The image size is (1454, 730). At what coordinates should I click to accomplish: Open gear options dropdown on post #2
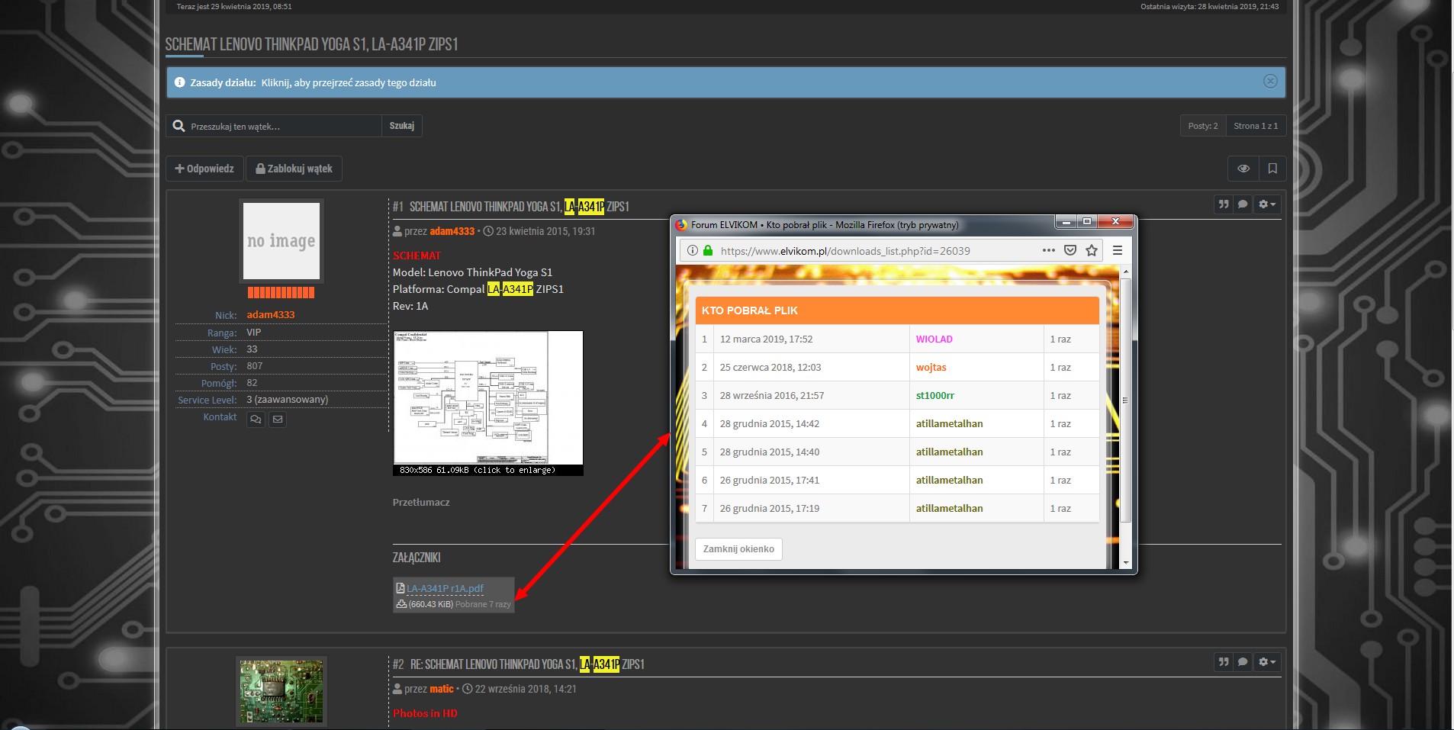pyautogui.click(x=1266, y=662)
